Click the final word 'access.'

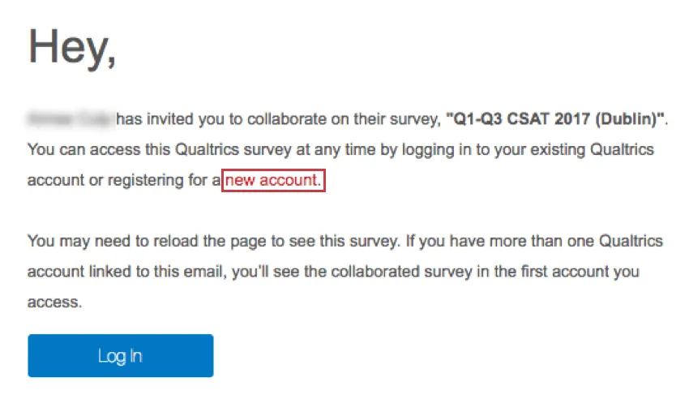pyautogui.click(x=53, y=302)
